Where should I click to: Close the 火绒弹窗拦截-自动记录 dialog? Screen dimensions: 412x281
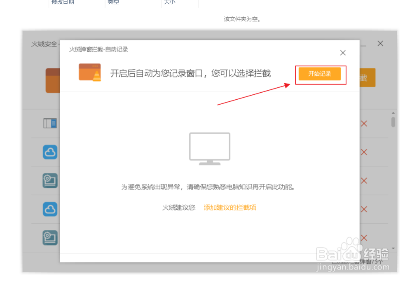343,53
